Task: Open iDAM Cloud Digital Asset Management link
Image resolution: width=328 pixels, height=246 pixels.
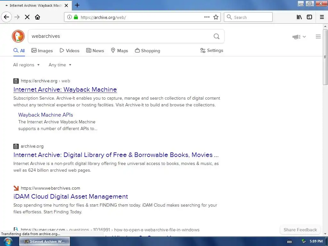Action: pos(71,197)
